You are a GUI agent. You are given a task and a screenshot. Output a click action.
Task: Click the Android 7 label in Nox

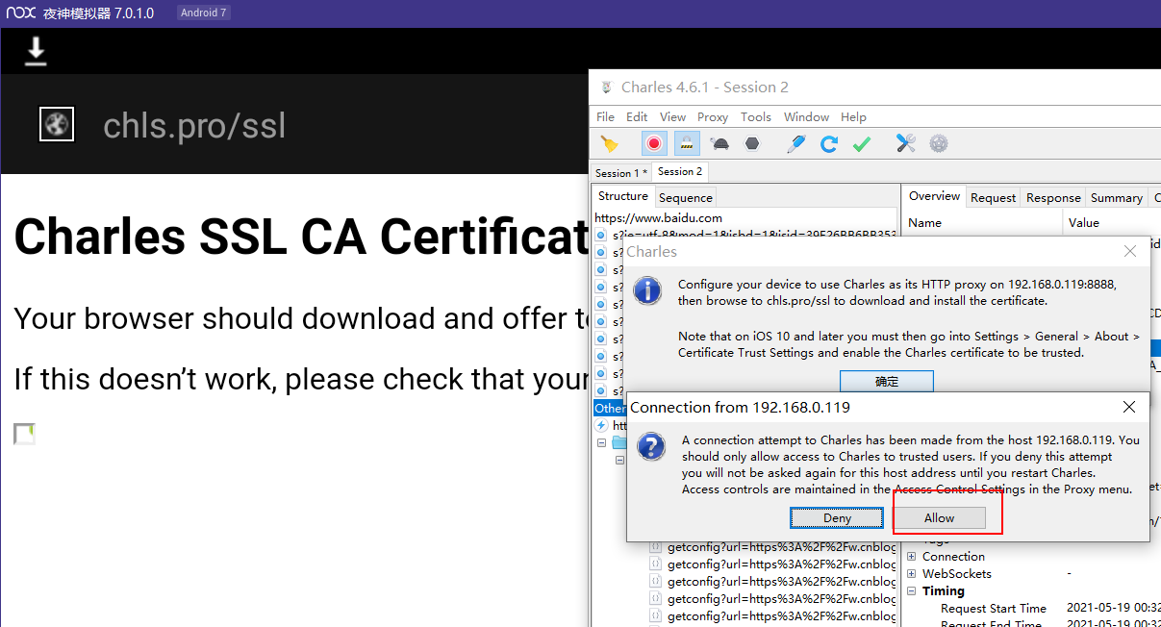click(204, 13)
